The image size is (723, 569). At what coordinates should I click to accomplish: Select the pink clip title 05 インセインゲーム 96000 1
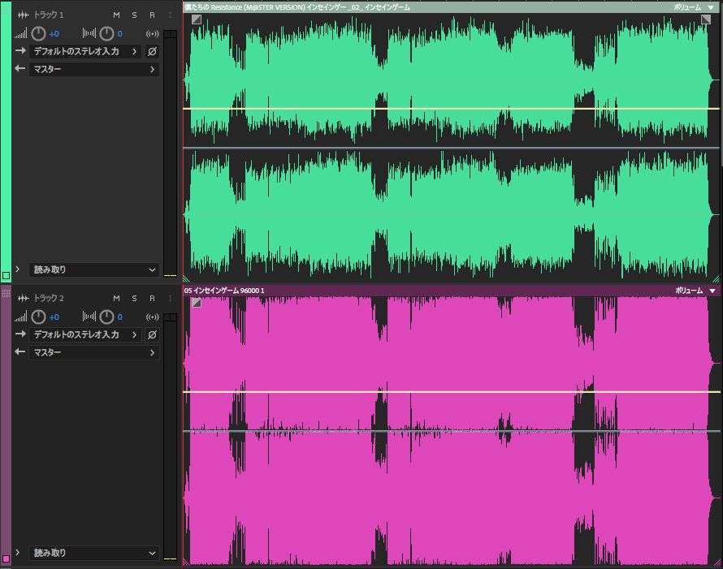(224, 291)
